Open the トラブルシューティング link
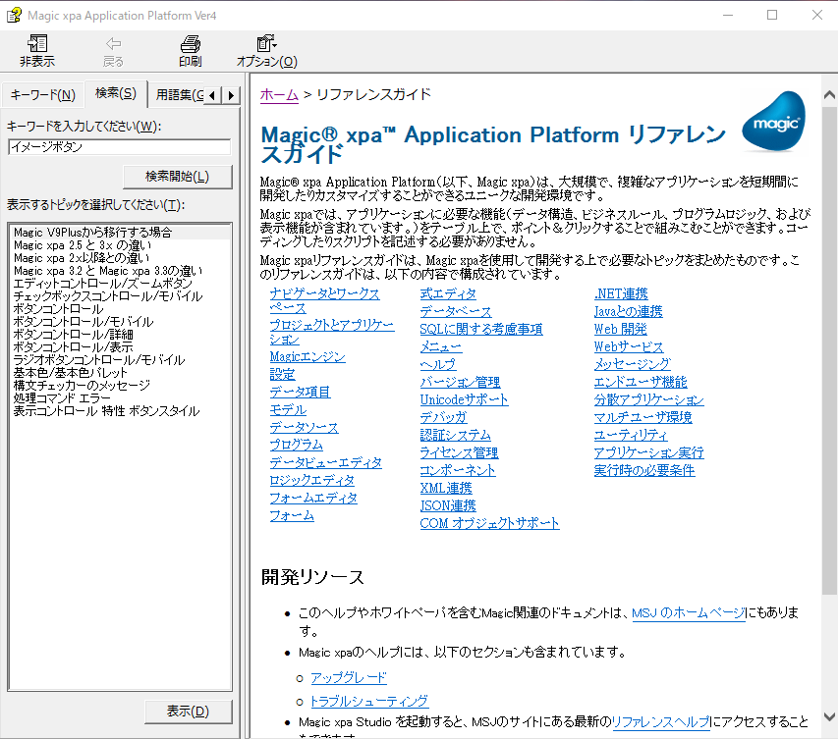Viewport: 838px width, 739px height. (x=368, y=701)
